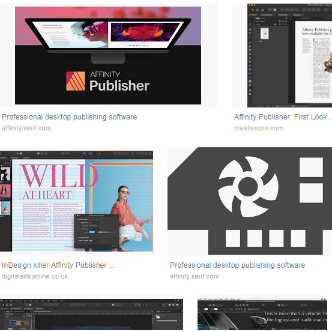This screenshot has height=332, width=332.
Task: Open the thumbnail reading 'This is more than a vehicle'
Action: pyautogui.click(x=262, y=315)
